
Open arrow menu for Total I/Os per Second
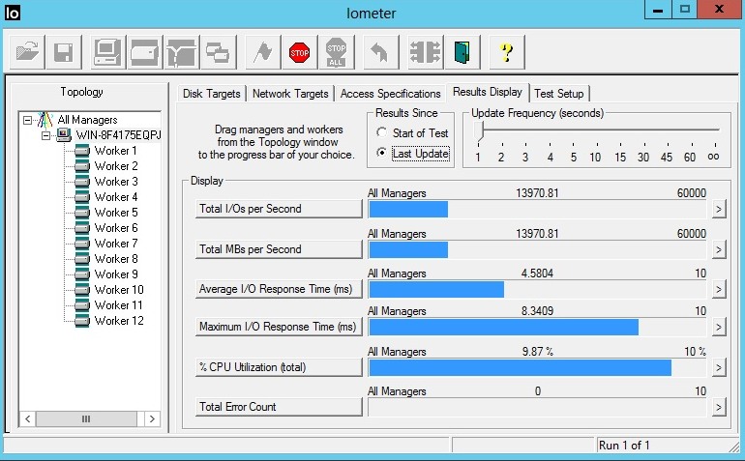[719, 209]
